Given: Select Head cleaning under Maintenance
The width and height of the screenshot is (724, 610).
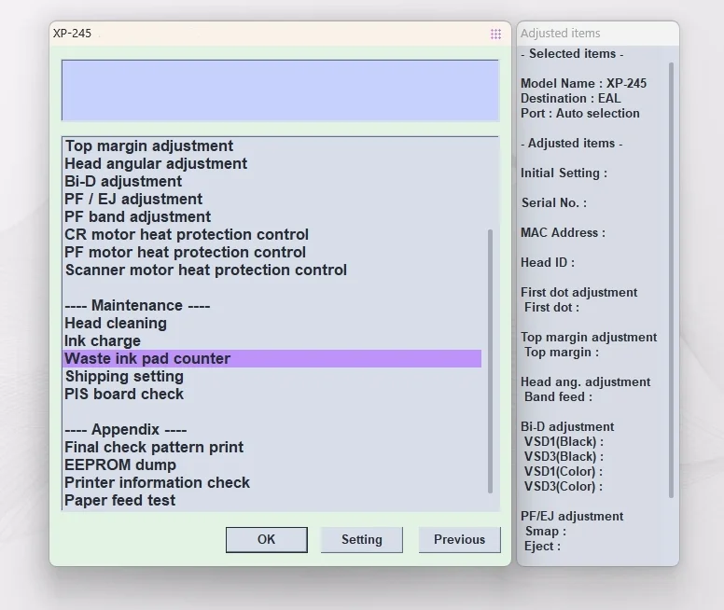Looking at the screenshot, I should 116,324.
